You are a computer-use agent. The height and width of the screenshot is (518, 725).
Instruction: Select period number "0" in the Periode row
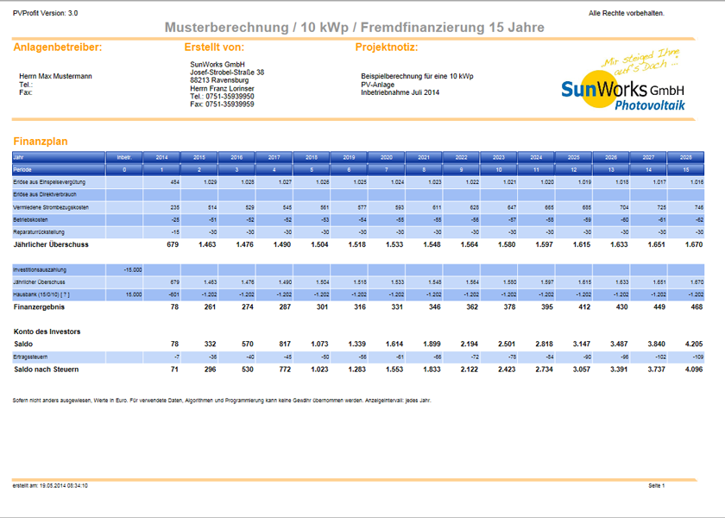tap(124, 170)
